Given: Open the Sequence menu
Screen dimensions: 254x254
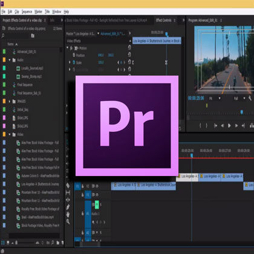Looking at the screenshot, I should [x=27, y=12].
